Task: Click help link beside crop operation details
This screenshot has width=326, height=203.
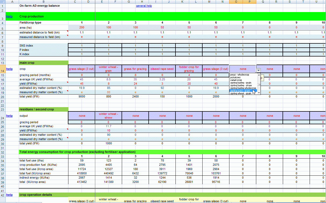Action: (x=9, y=195)
